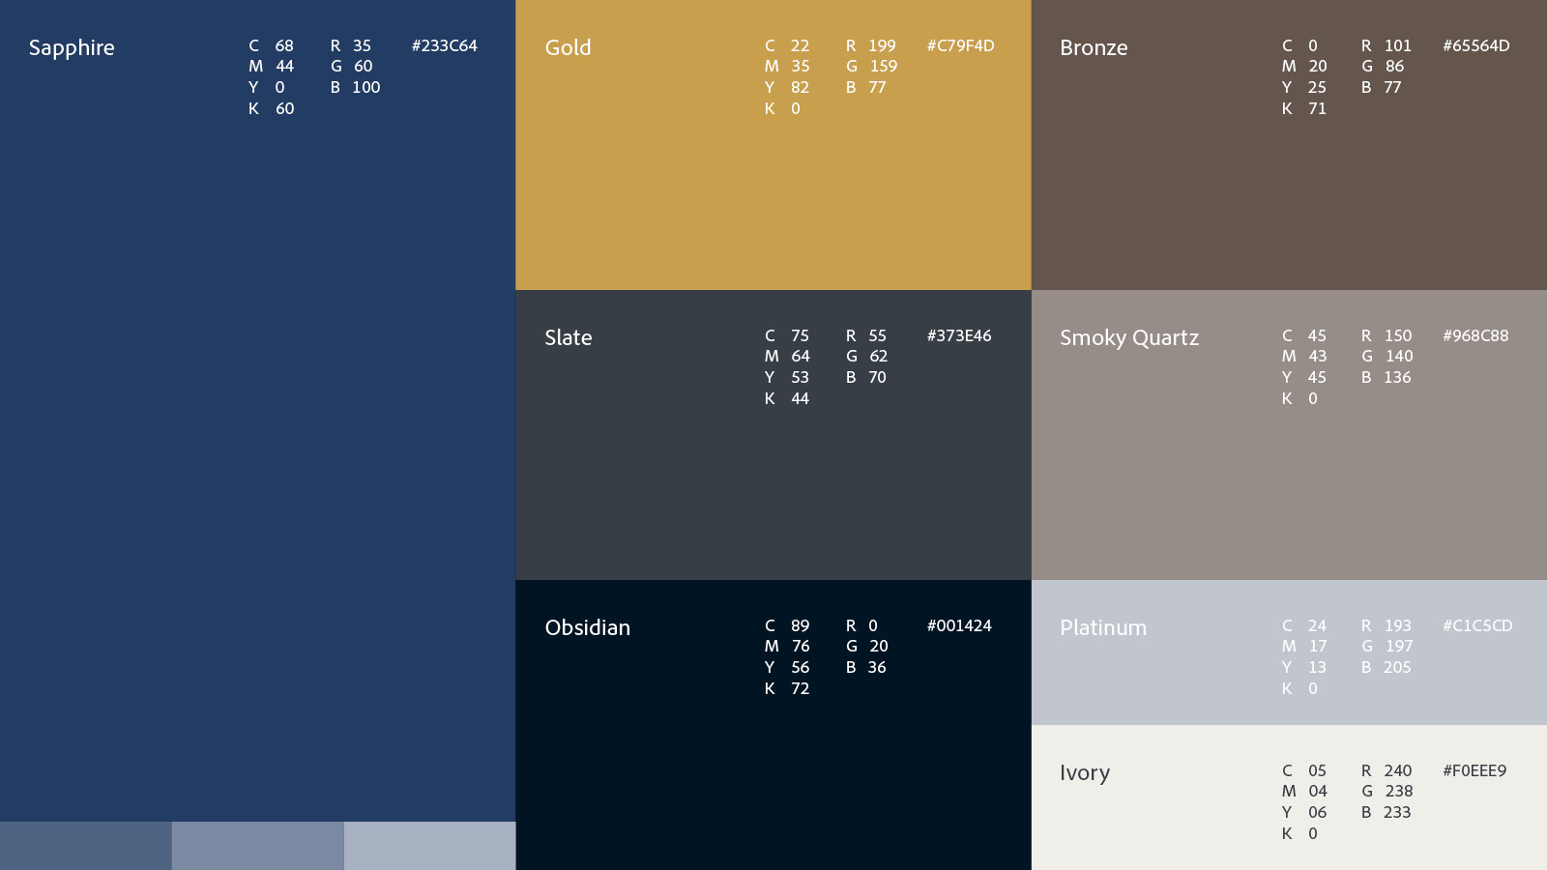
Task: Pick the lightest Sapphire tint swatch
Action: click(429, 846)
